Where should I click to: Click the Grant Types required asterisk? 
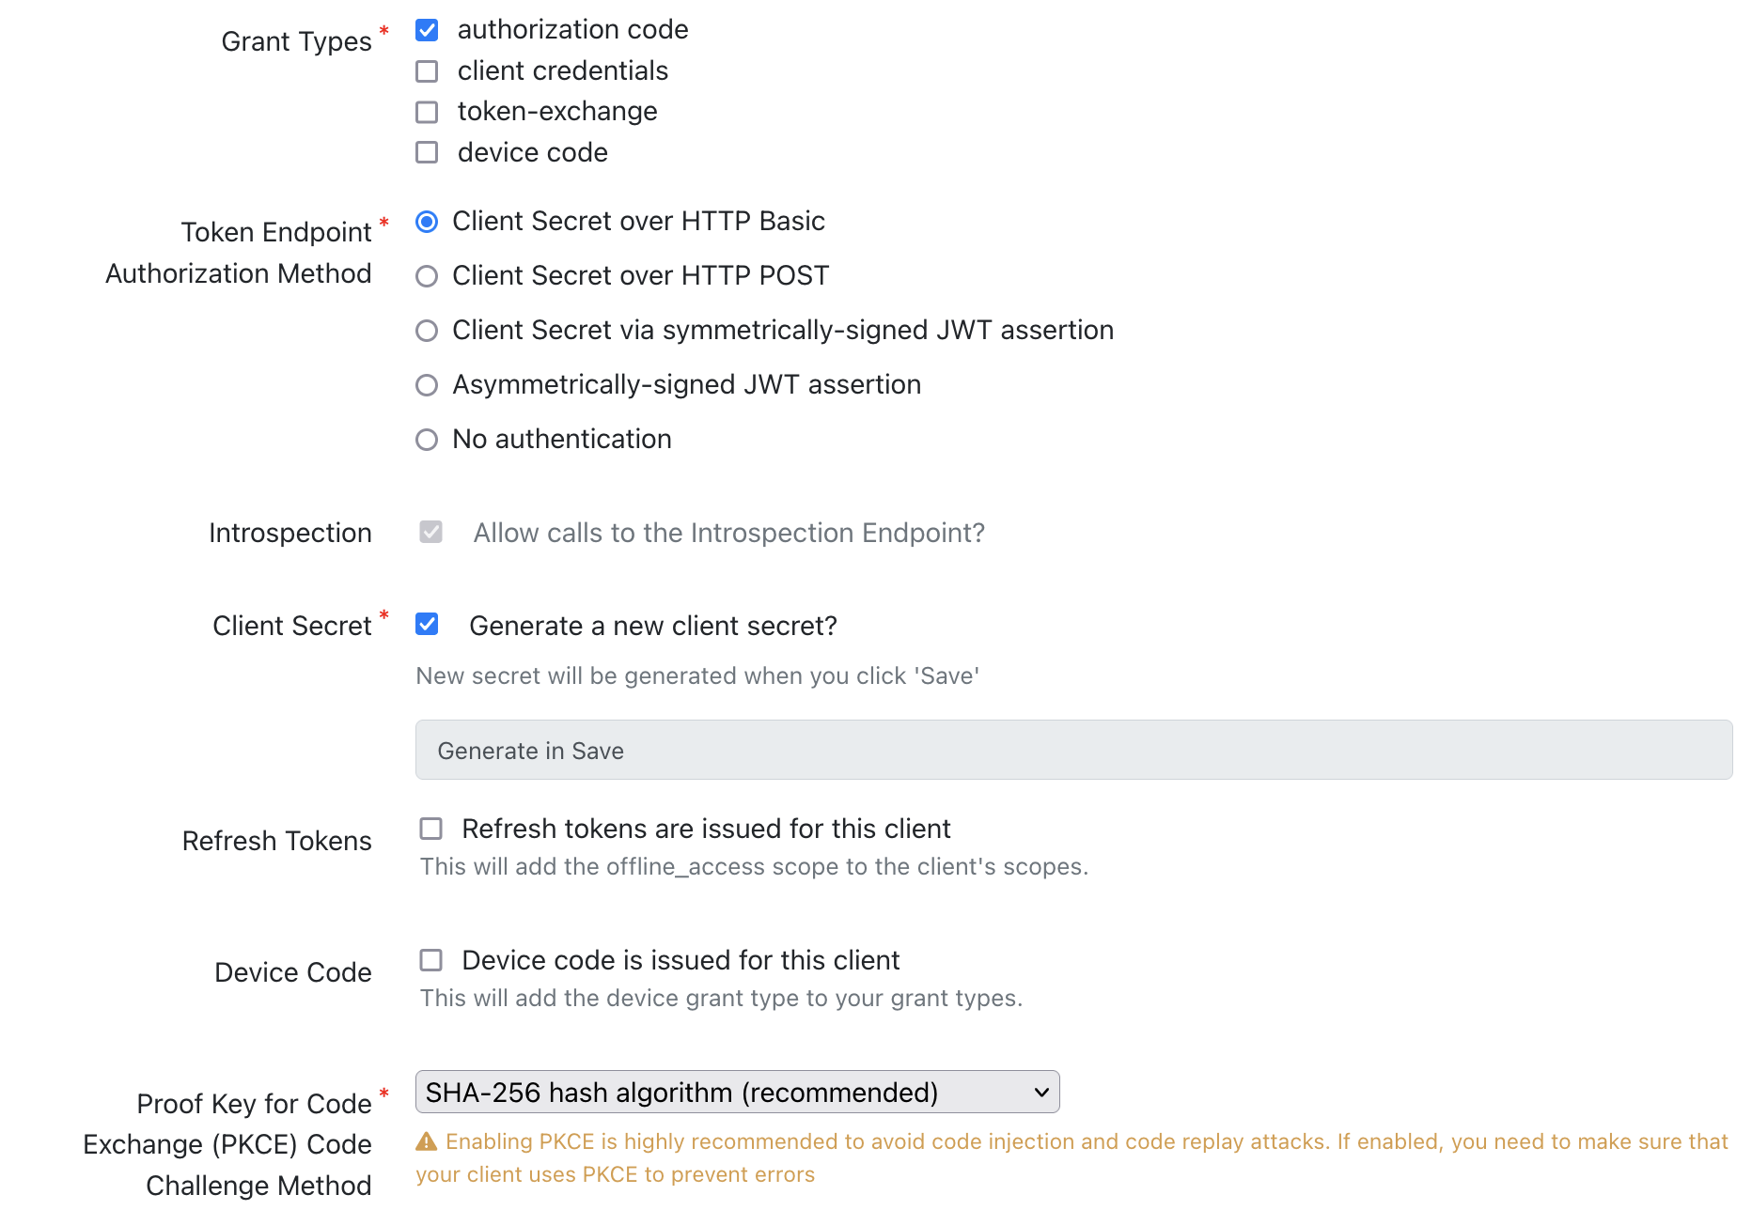(x=383, y=29)
